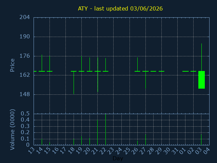Viewport: 217px width, 163px height.
Task: Click the volume axis label 0.4
Action: tap(25, 120)
